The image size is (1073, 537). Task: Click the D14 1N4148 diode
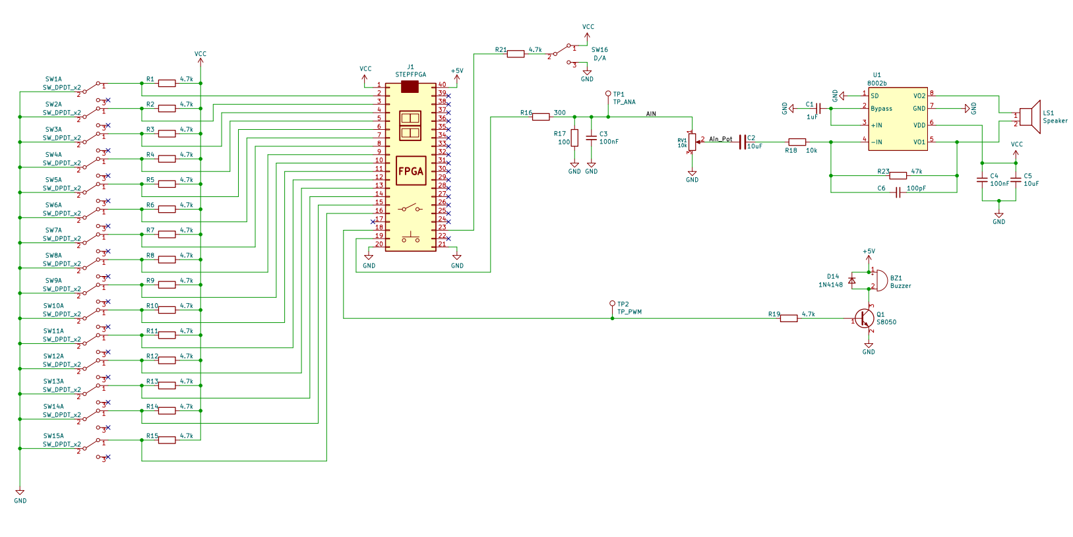click(852, 281)
